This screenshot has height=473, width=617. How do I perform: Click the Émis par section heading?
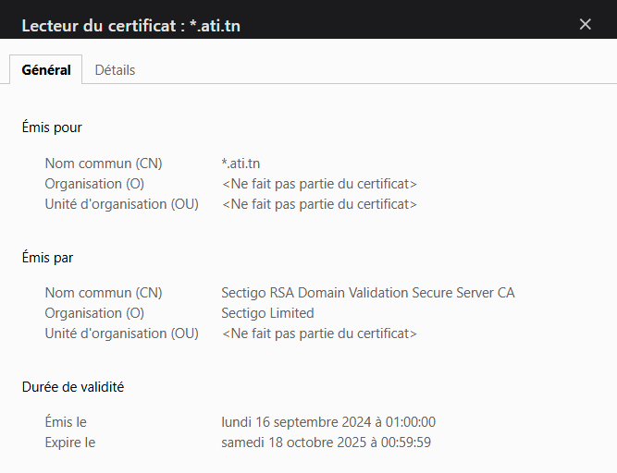(47, 258)
